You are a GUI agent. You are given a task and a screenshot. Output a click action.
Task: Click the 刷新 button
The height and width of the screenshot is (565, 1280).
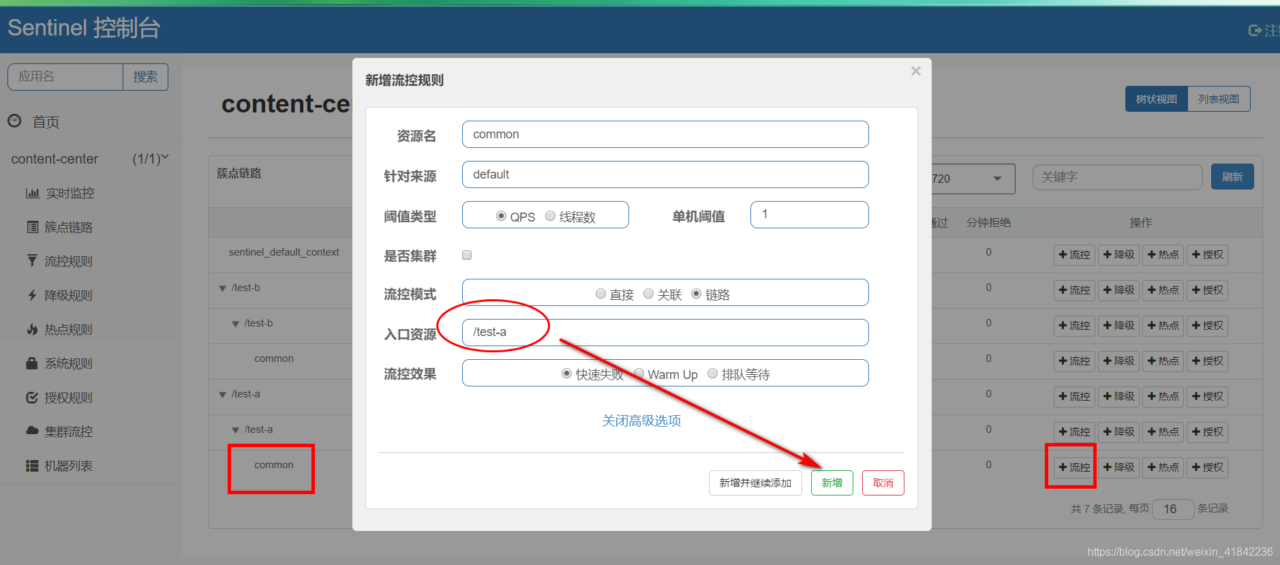pos(1232,177)
